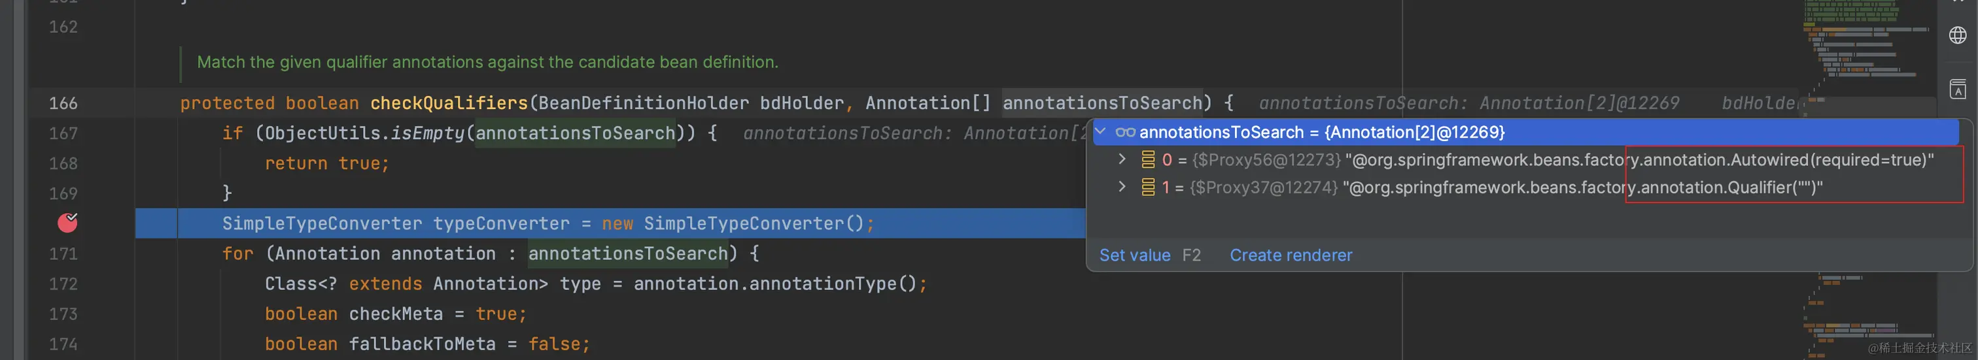Click the checkQualifiers method name
Viewport: 1978px width, 360px height.
click(x=449, y=103)
